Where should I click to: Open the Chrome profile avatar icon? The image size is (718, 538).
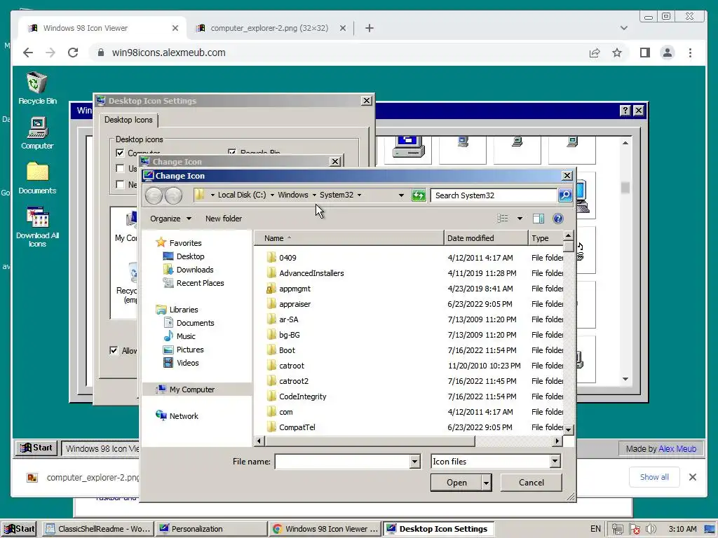click(668, 53)
